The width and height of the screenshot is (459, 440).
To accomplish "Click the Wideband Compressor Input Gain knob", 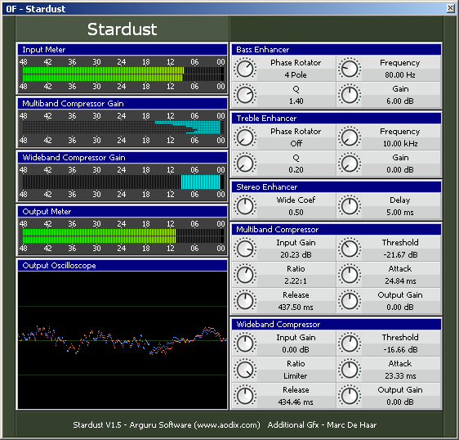I will pyautogui.click(x=245, y=343).
